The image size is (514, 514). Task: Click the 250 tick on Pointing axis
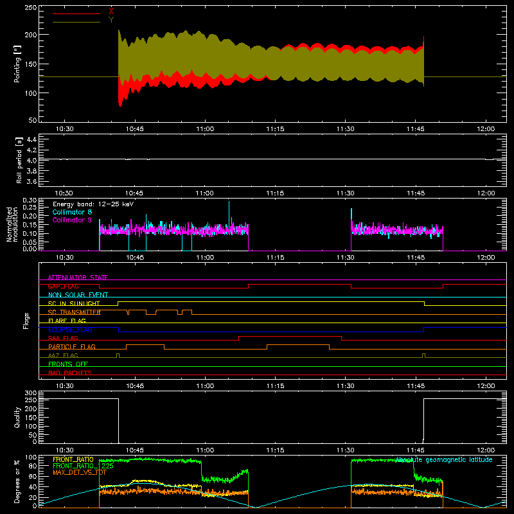coord(31,7)
